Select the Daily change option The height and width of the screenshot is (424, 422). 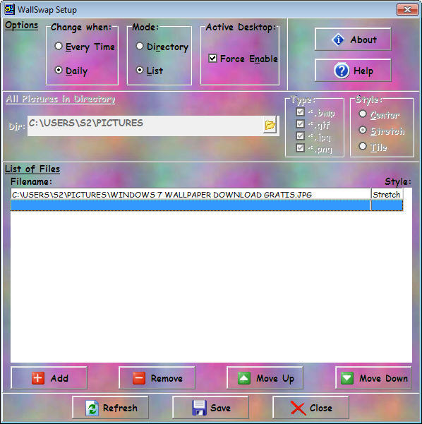58,70
